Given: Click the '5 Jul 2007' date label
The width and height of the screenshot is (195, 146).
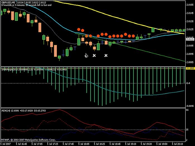Looking at the screenshot, I should pos(6,144).
